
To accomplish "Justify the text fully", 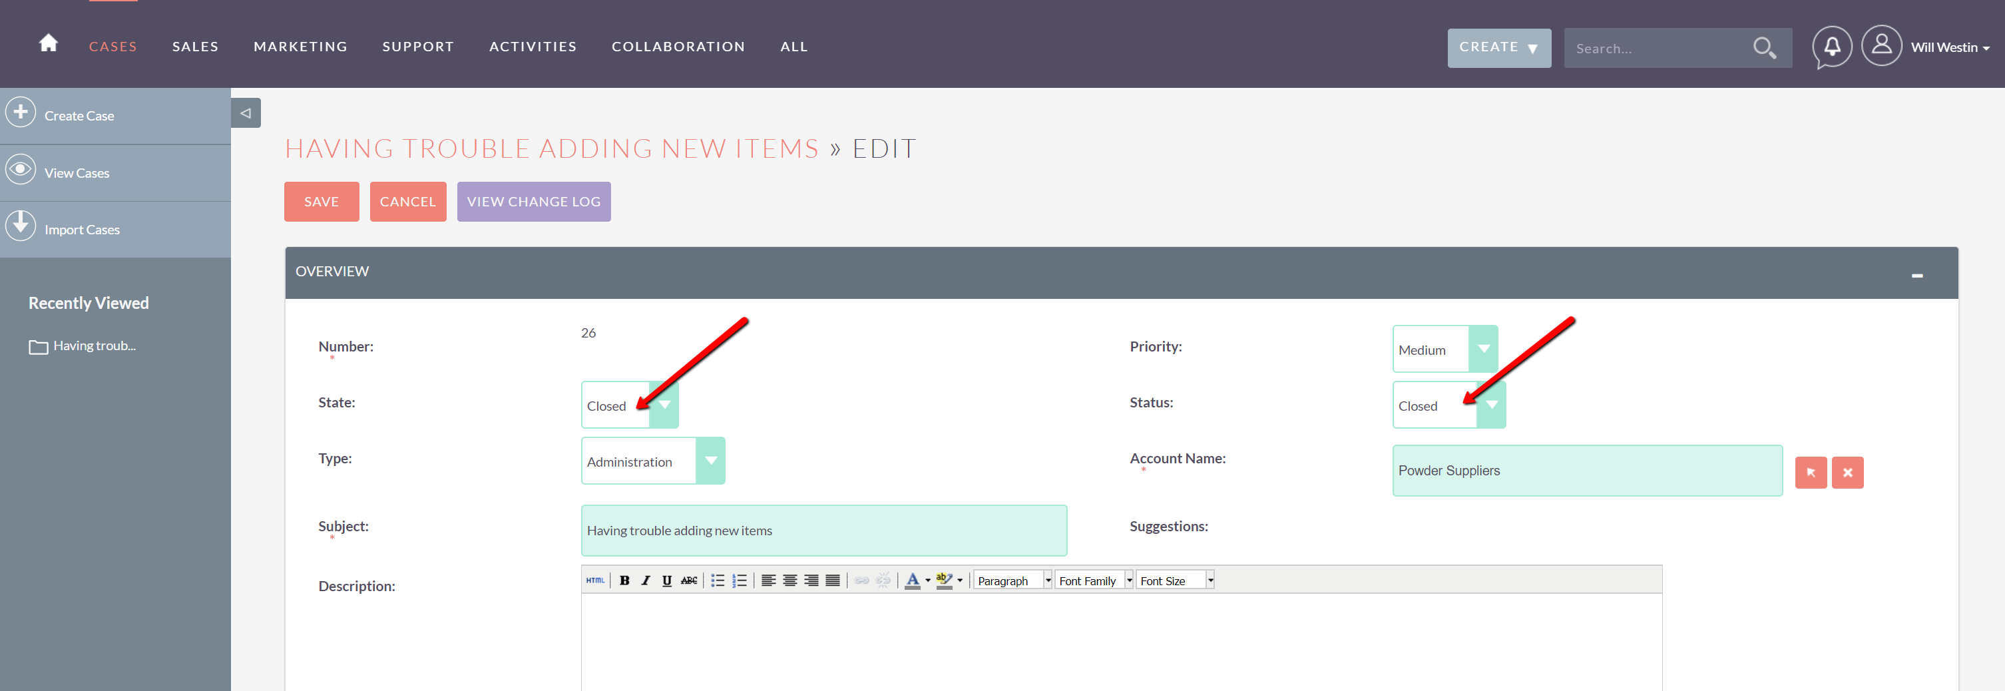I will click(833, 580).
